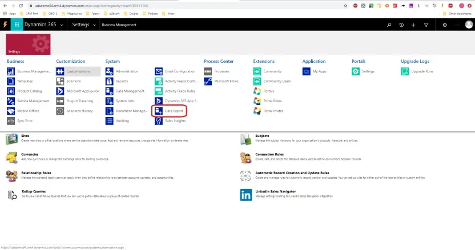475x250 pixels.
Task: Click the LinkedIn Sales Navigator icon
Action: coord(245,195)
